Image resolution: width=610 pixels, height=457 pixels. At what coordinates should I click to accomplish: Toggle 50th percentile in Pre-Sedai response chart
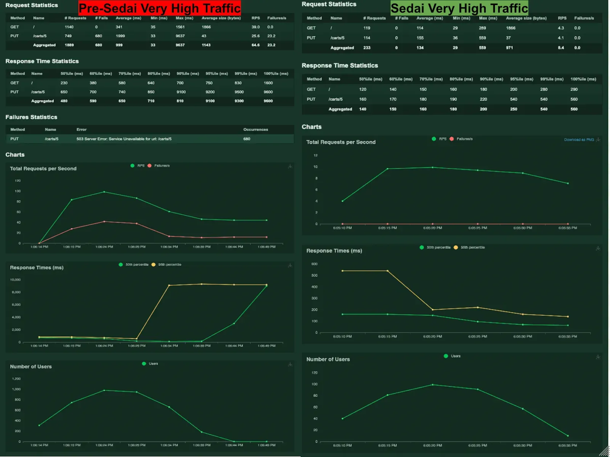pyautogui.click(x=134, y=265)
